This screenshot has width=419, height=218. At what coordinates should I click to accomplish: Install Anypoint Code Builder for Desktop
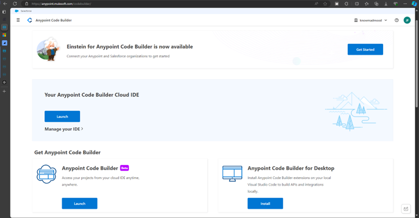tap(265, 203)
